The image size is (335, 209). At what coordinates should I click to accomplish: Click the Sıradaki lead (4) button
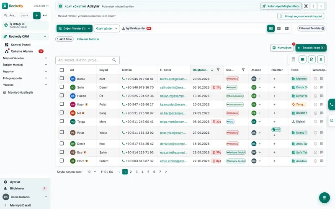point(311,48)
